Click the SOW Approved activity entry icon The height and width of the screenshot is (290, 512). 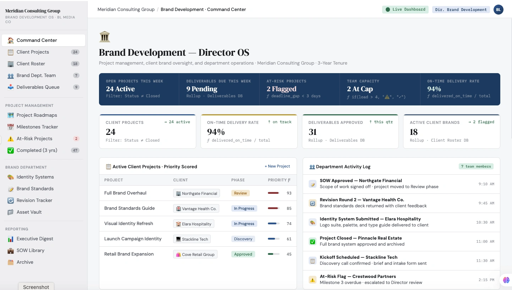coord(313,184)
